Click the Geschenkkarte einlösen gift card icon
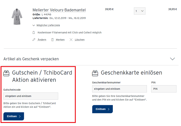The image size is (181, 126). (95, 73)
